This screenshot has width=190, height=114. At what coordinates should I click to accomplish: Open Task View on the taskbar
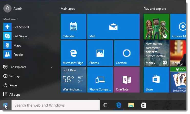(106, 105)
